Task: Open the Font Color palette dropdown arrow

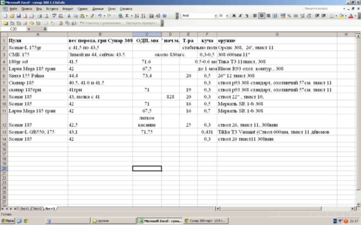Action: pyautogui.click(x=355, y=16)
